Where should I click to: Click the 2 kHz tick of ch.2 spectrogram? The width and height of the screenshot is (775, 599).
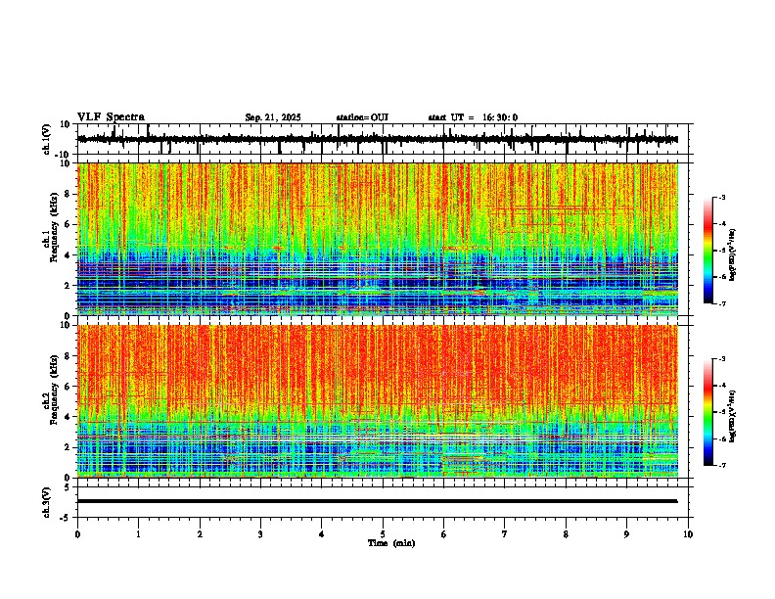(69, 447)
